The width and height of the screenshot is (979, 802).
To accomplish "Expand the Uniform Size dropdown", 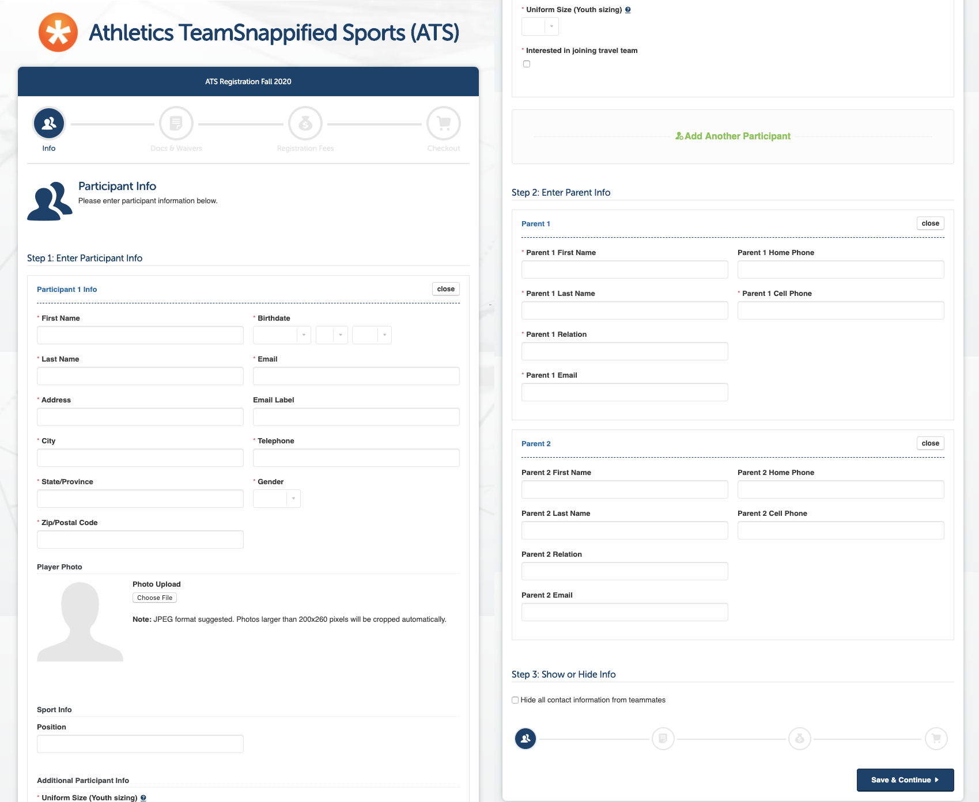I will tap(540, 26).
